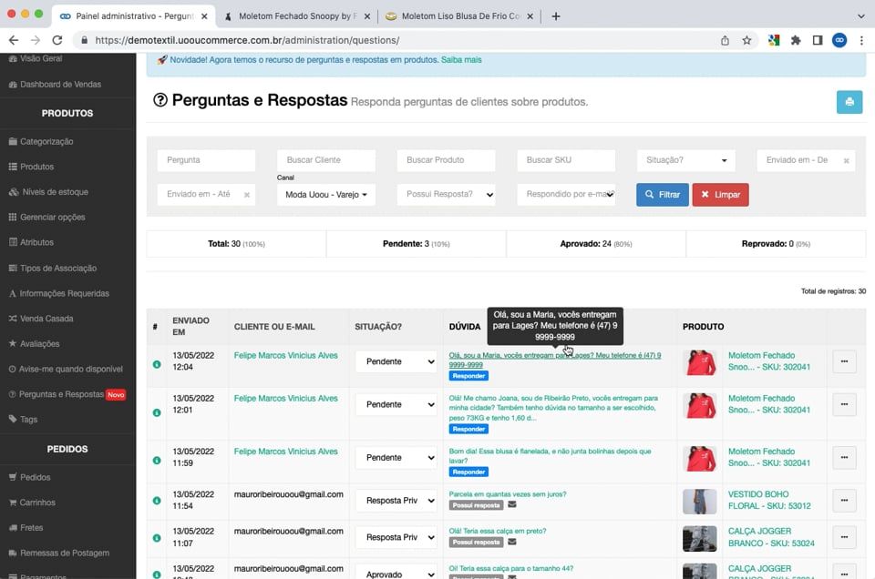Viewport: 875px width, 579px height.
Task: Open actions menu for 12:04 row
Action: (844, 361)
